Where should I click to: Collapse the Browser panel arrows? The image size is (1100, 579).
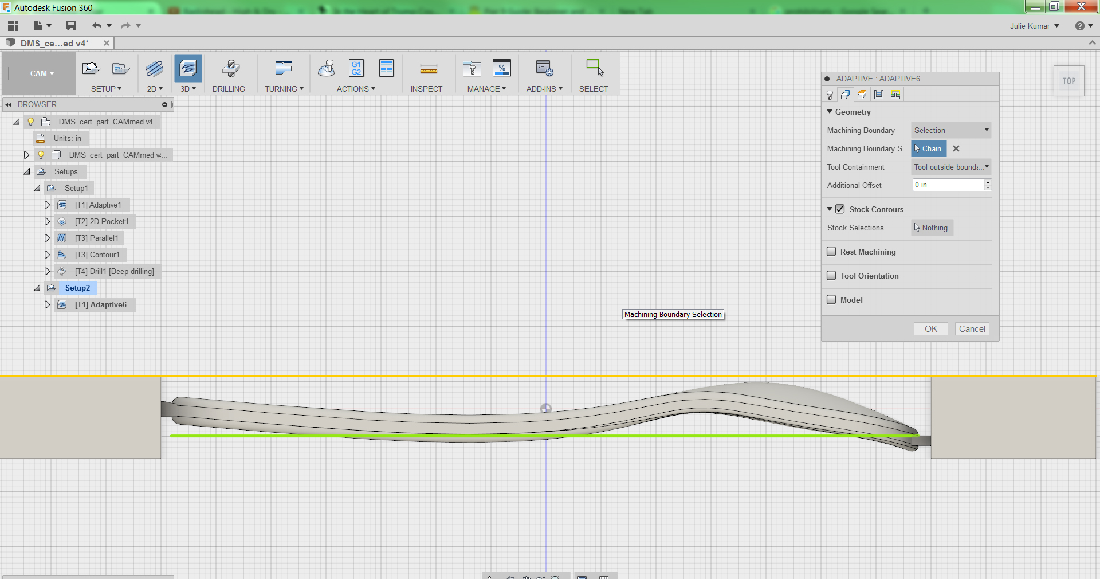[9, 105]
